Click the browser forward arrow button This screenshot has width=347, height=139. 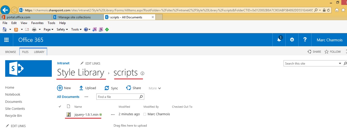(x=14, y=10)
